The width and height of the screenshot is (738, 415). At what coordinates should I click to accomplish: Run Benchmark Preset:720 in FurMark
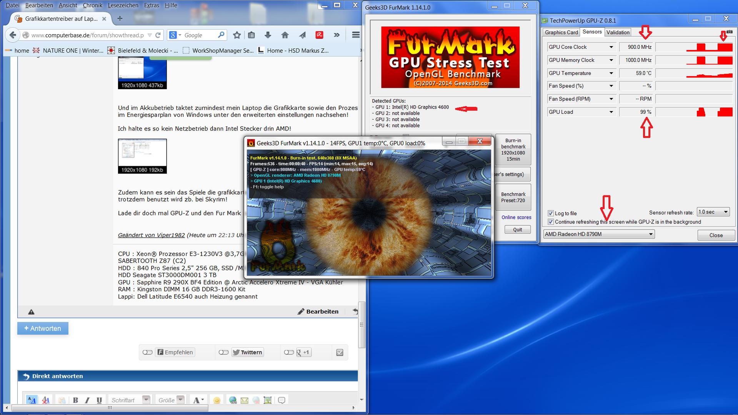513,197
